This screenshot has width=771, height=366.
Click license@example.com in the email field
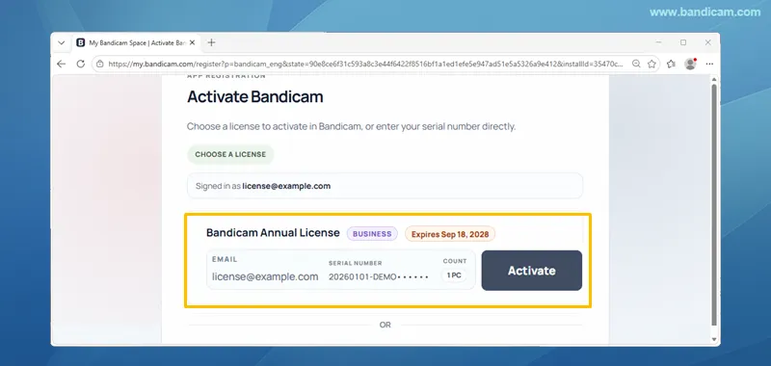tap(265, 276)
